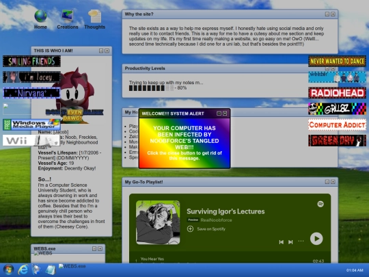Click the Computer Addict banner badge
The width and height of the screenshot is (369, 277).
(337, 124)
